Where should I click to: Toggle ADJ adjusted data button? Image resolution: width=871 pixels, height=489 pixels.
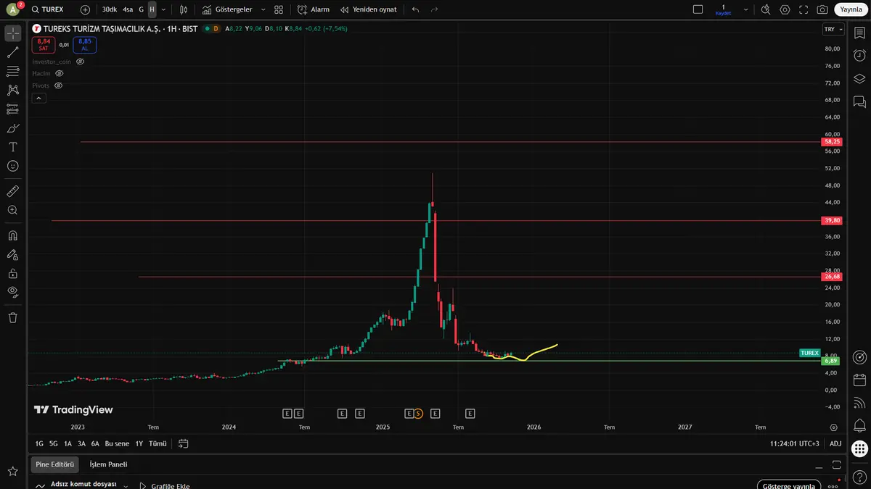(835, 443)
